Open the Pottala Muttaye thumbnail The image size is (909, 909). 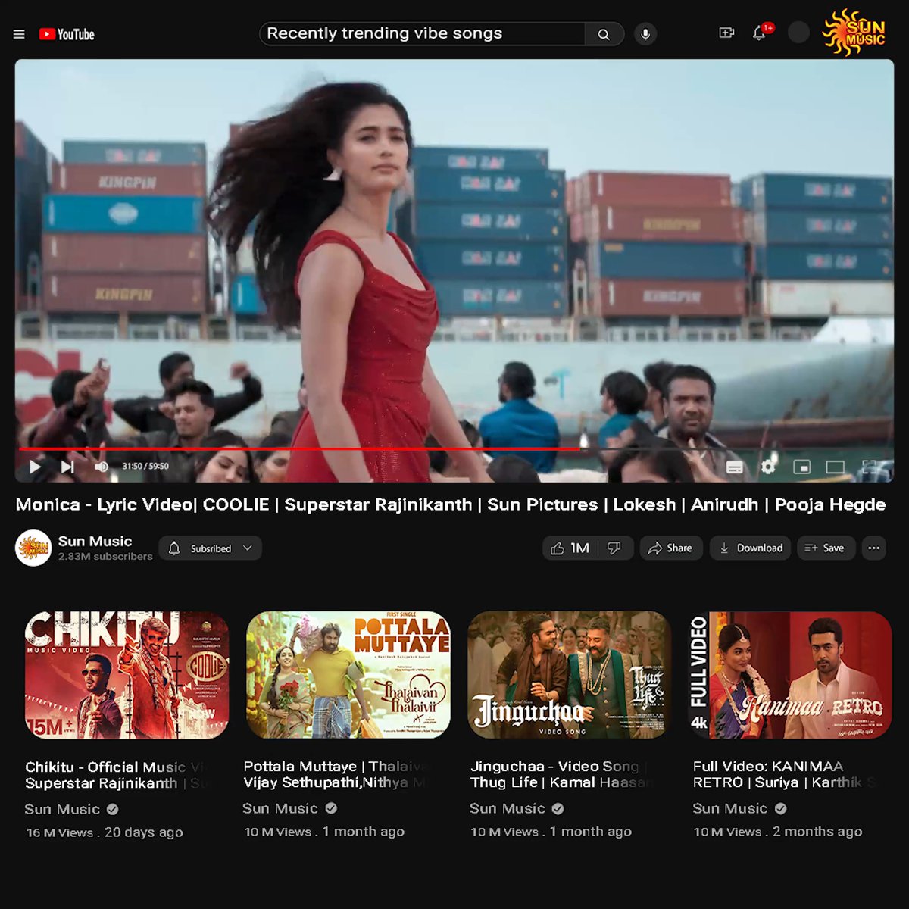pos(348,675)
